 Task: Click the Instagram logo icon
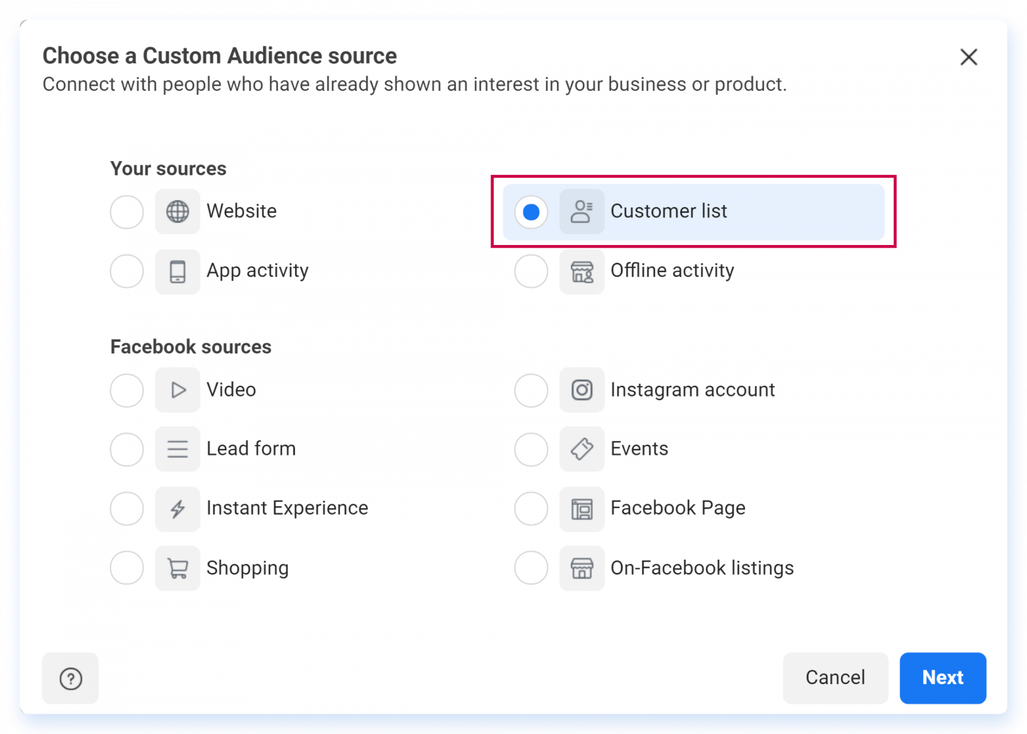[x=582, y=390]
